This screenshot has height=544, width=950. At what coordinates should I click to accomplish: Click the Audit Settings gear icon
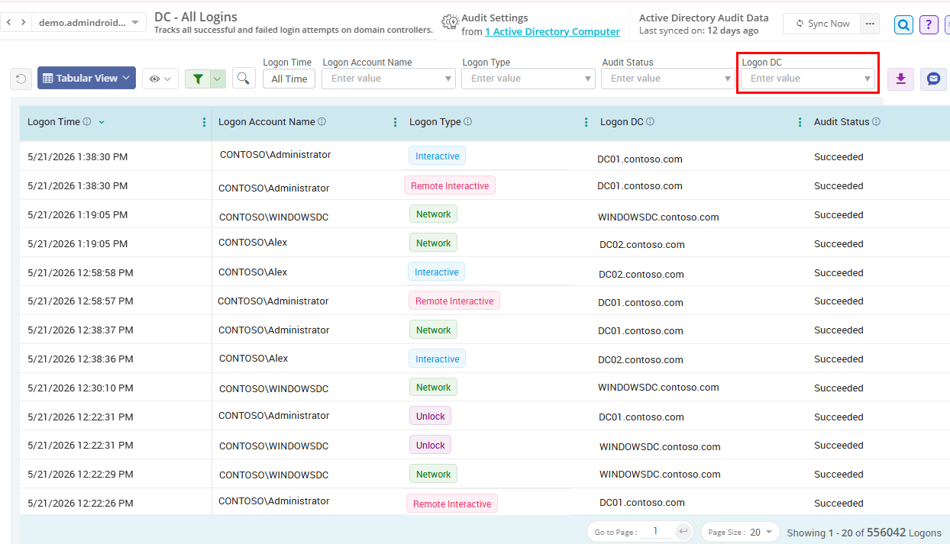click(451, 23)
